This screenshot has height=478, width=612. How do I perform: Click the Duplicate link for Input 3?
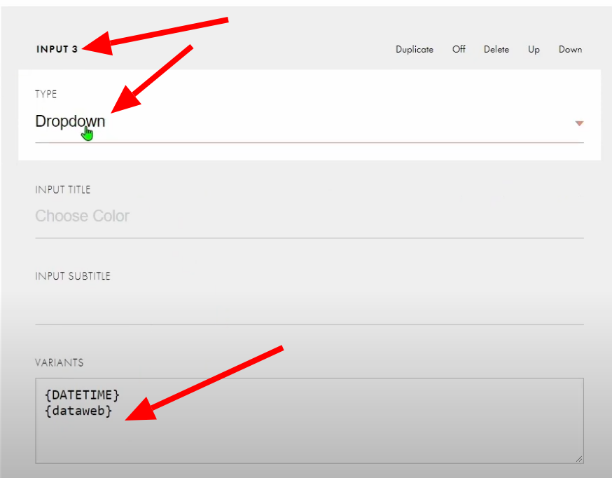point(414,50)
